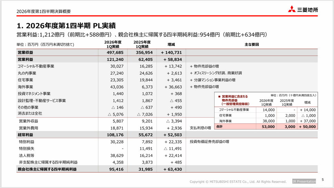Click the 三菱地所 company name text

pyautogui.click(x=307, y=10)
